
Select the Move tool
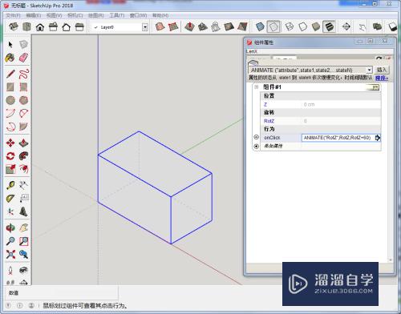click(x=10, y=143)
